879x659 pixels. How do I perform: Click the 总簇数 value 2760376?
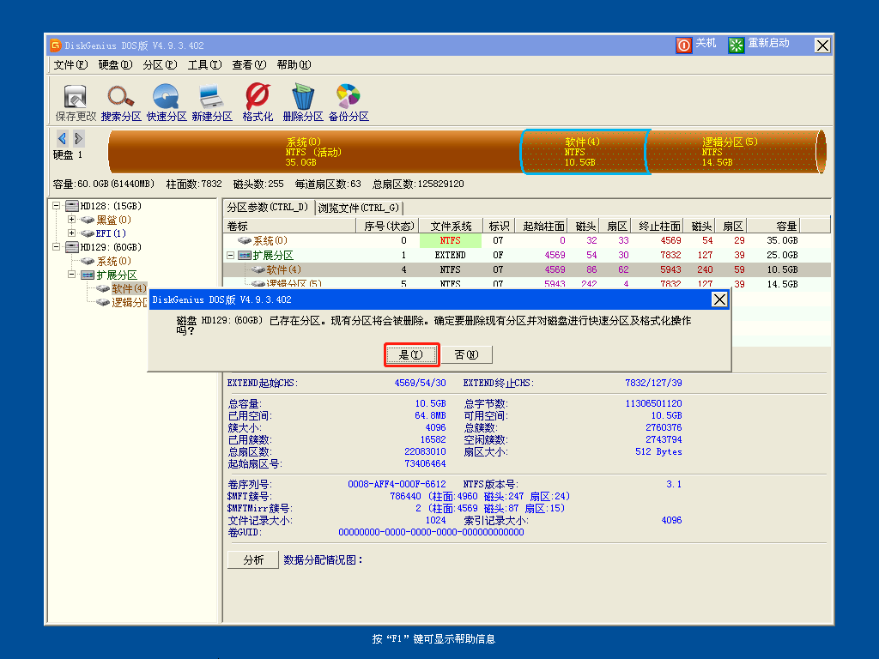pos(664,427)
